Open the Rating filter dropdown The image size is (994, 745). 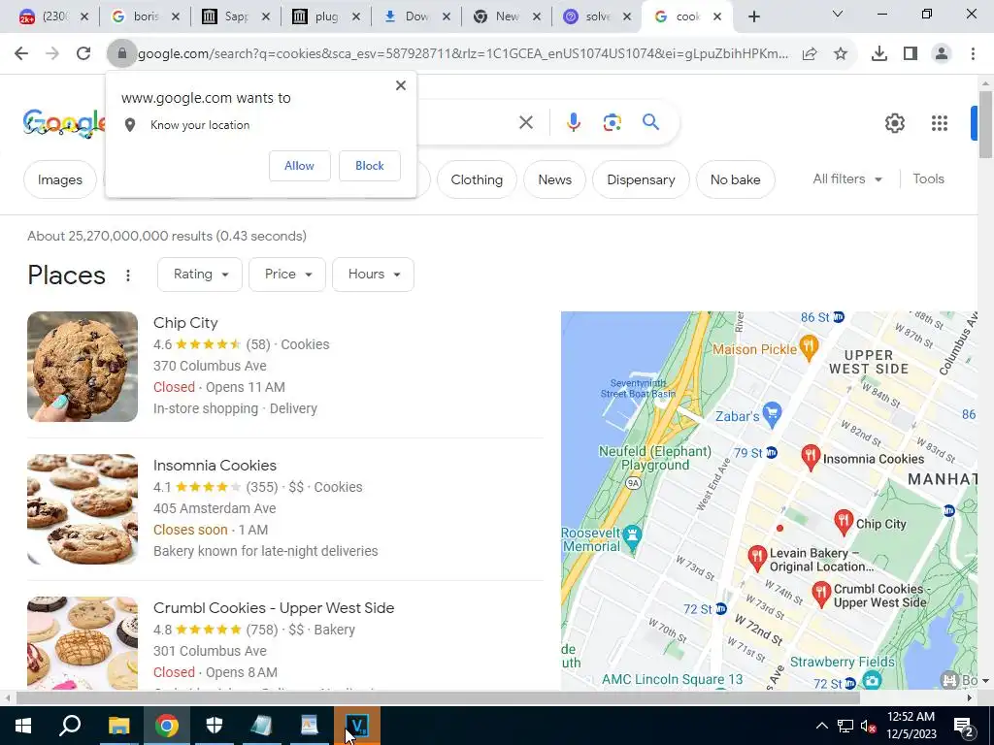pyautogui.click(x=200, y=275)
